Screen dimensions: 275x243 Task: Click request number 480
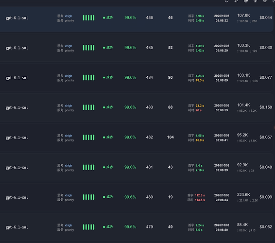(x=150, y=197)
